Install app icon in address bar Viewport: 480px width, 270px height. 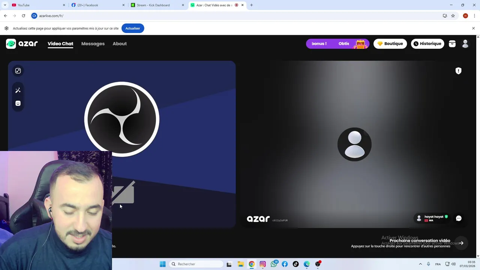point(445,16)
